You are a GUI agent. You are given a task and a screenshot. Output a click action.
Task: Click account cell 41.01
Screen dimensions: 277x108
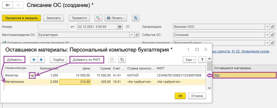(x=119, y=76)
